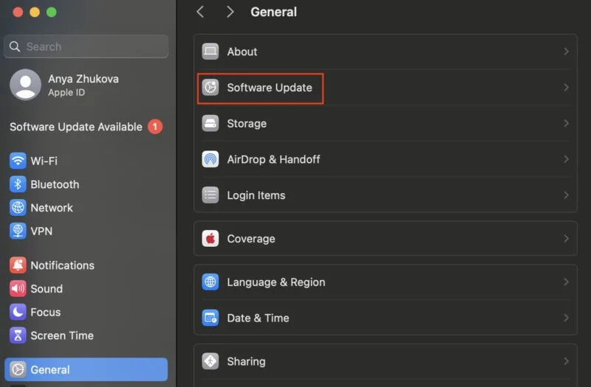
Task: Click the General gear icon in sidebar
Action: 18,369
